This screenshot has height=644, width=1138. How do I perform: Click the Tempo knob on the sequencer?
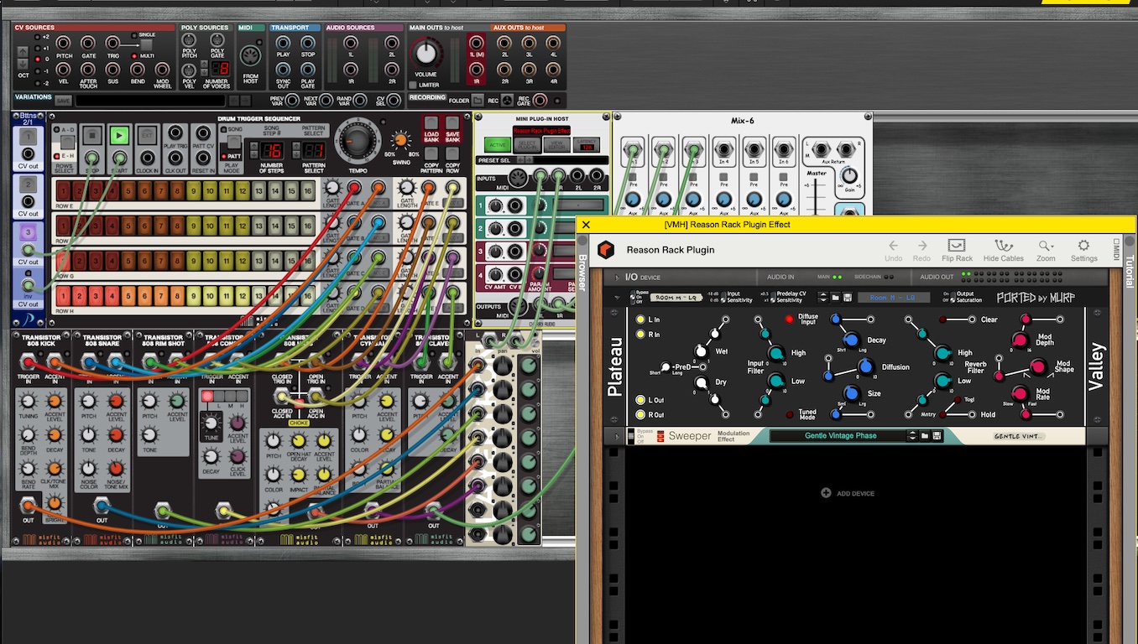click(358, 141)
